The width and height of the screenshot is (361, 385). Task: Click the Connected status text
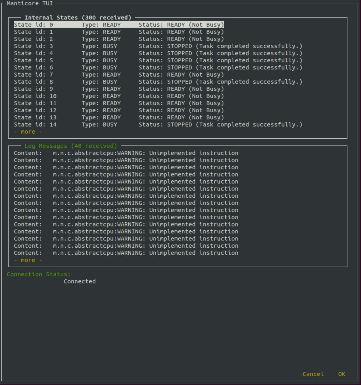tap(79, 281)
